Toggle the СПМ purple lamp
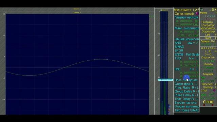Image resolution: width=217 pixels, height=122 pixels. 214,90
